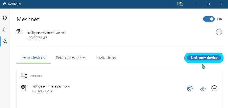This screenshot has height=108, width=228.
Task: Switch to the Invitations tab
Action: [106, 58]
